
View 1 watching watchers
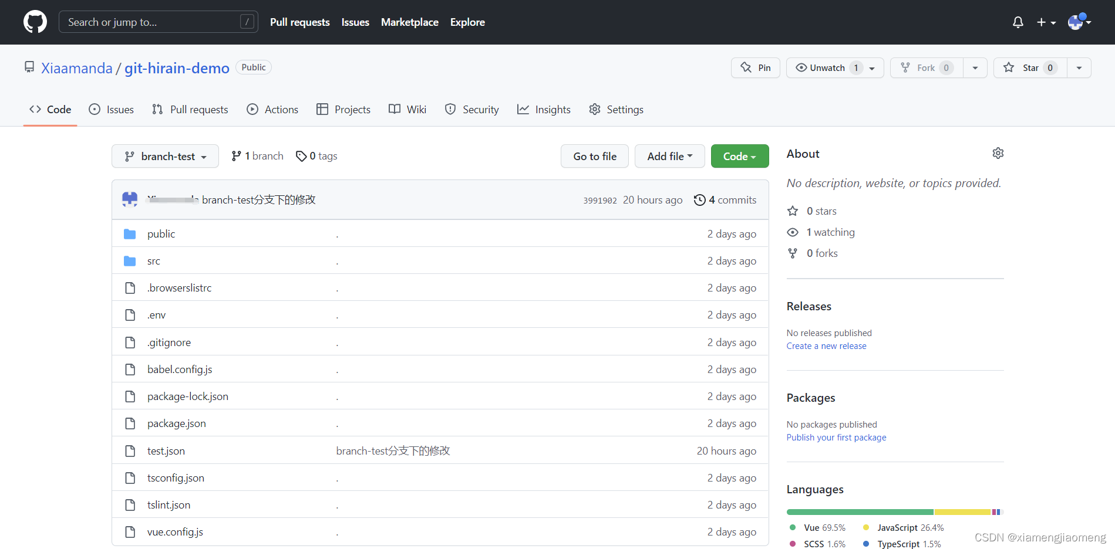point(821,232)
